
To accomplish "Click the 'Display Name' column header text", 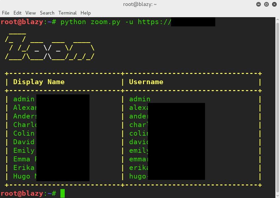I will [39, 82].
